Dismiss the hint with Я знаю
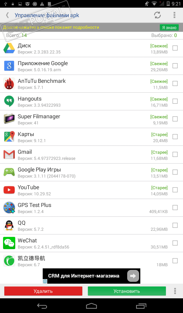This screenshot has width=183, height=313. pyautogui.click(x=169, y=28)
